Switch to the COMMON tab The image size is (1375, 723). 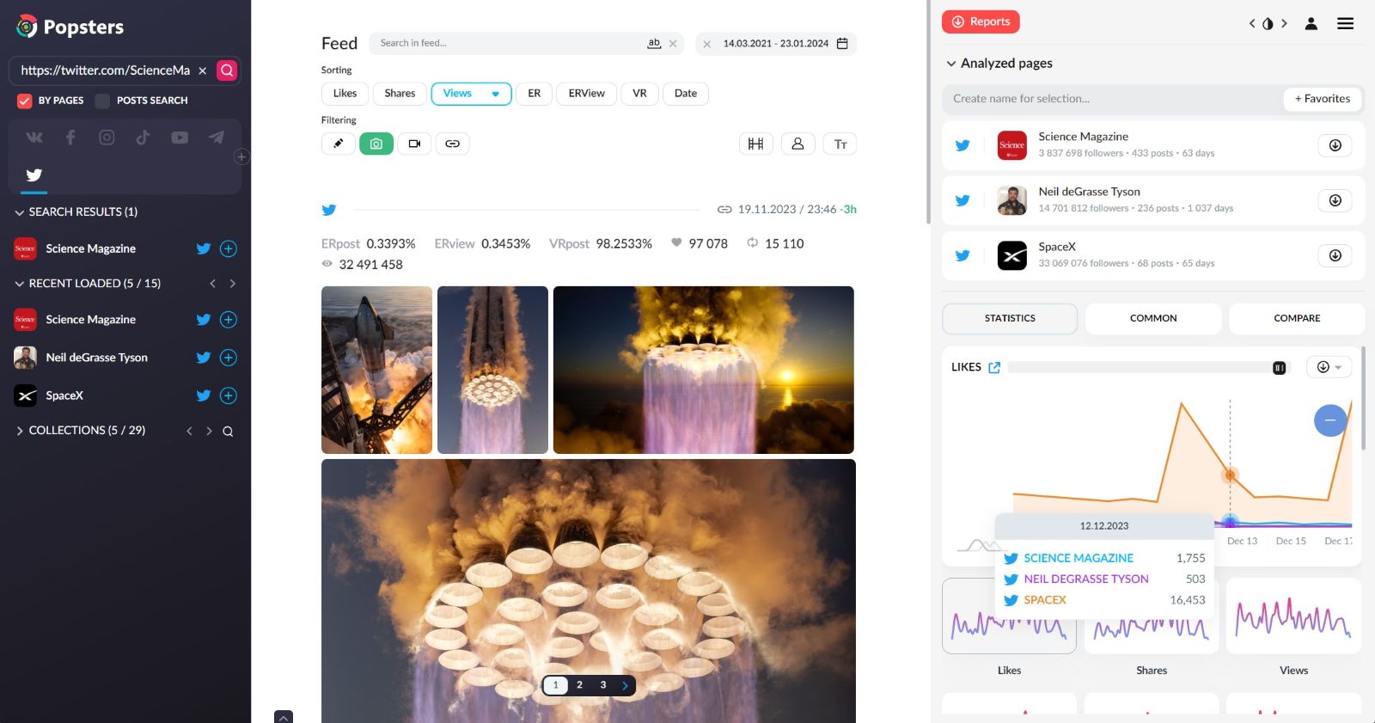(x=1152, y=318)
